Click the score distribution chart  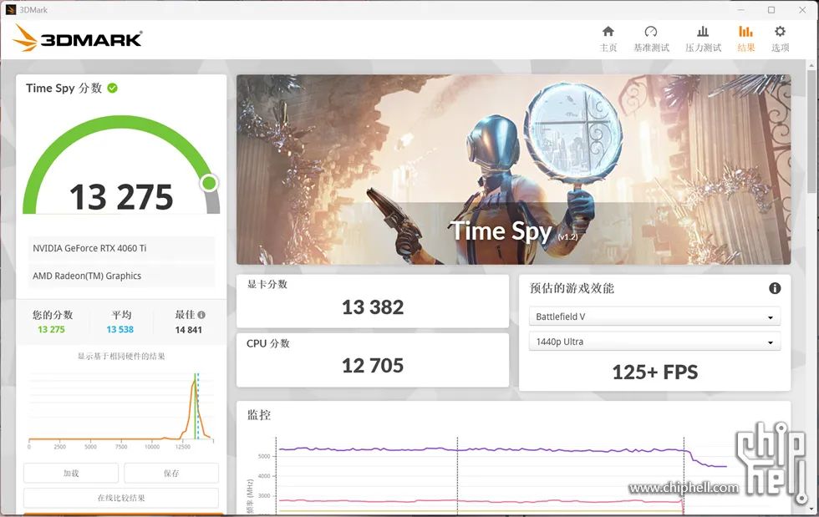121,410
